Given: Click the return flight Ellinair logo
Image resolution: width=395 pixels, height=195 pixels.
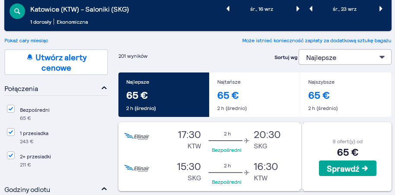Looking at the screenshot, I should coord(137,168).
